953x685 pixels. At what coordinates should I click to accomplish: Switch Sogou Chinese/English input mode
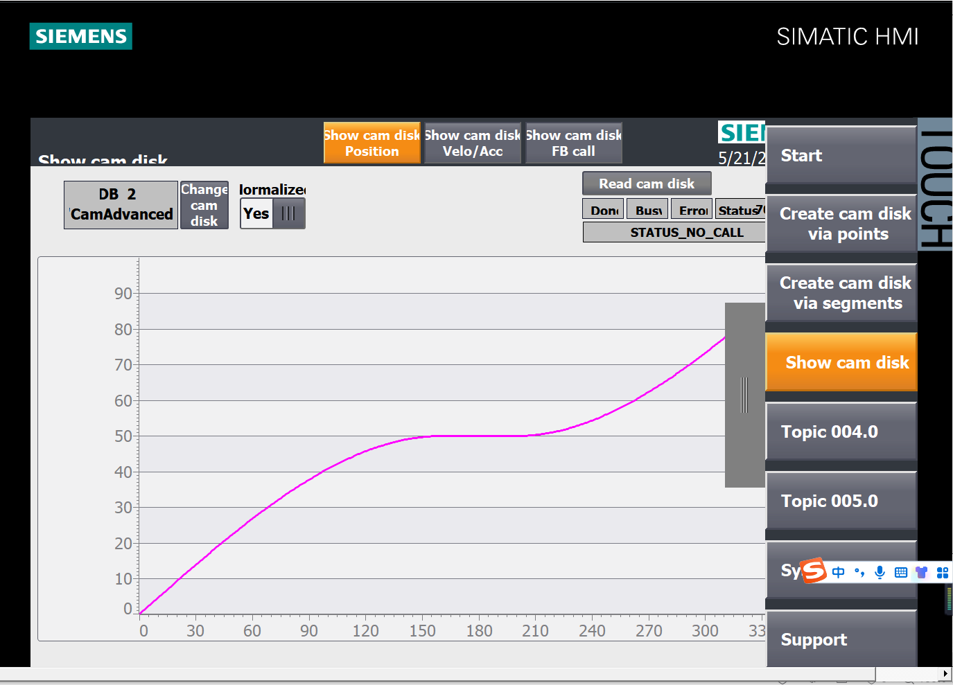[x=839, y=572]
